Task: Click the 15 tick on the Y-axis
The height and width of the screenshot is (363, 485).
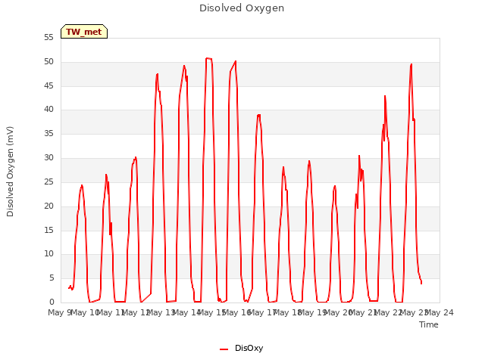Action: pos(48,230)
